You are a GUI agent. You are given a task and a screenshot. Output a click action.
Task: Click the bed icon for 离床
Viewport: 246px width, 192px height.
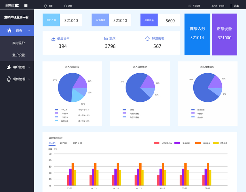point(106,38)
